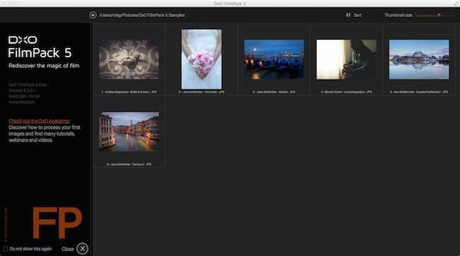Open the folder browse icon beside the path

click(93, 15)
